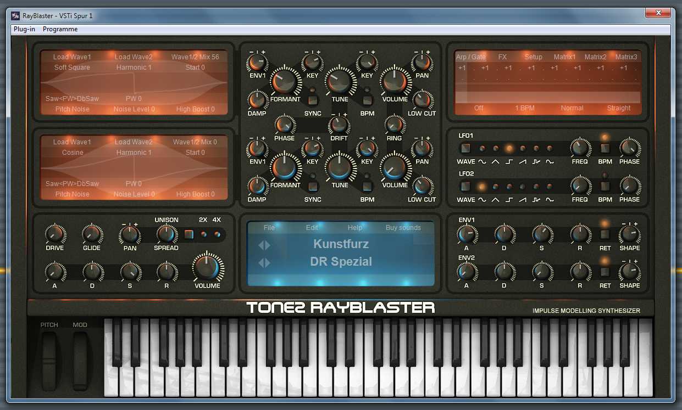The image size is (682, 410).
Task: Toggle the ENV1 RET button
Action: pyautogui.click(x=605, y=234)
